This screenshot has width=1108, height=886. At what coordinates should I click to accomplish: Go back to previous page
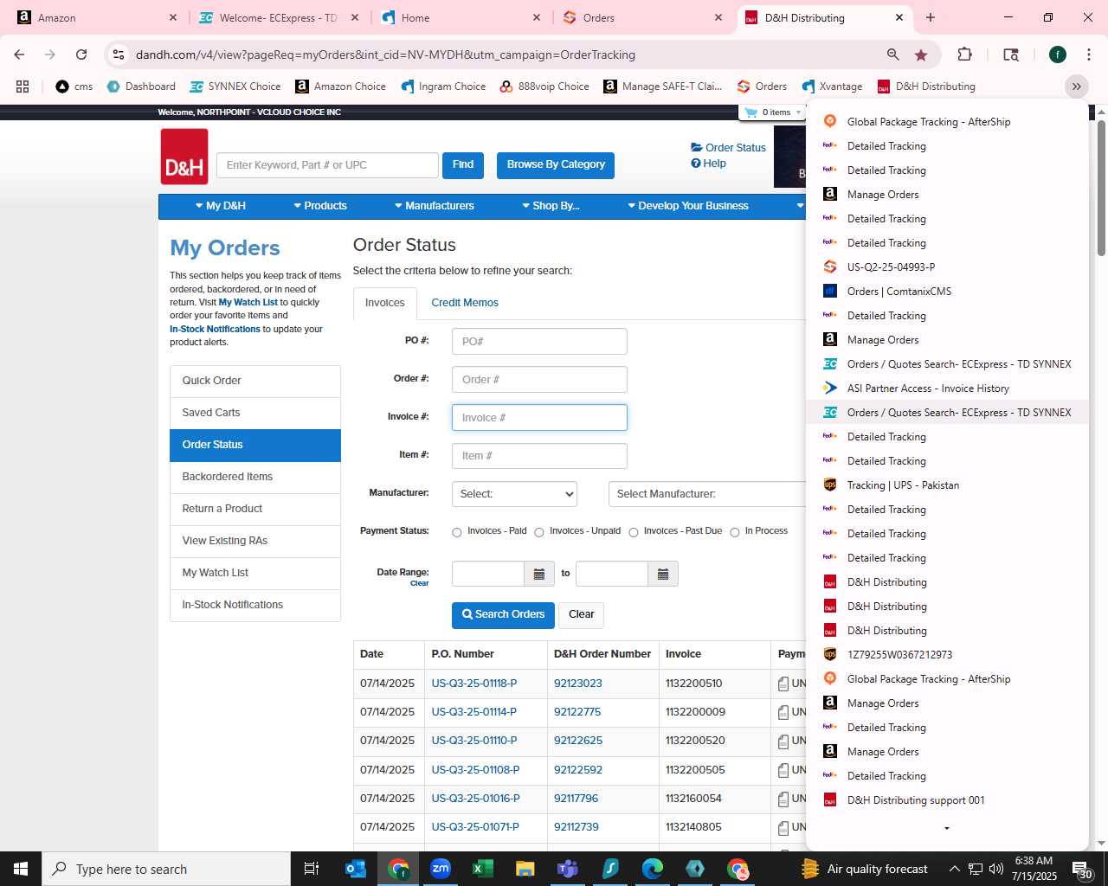click(x=19, y=55)
